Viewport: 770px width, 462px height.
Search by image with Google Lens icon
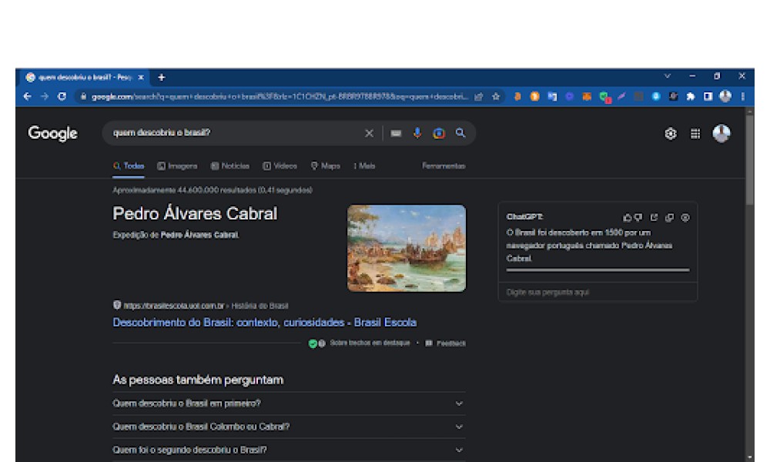click(x=439, y=133)
